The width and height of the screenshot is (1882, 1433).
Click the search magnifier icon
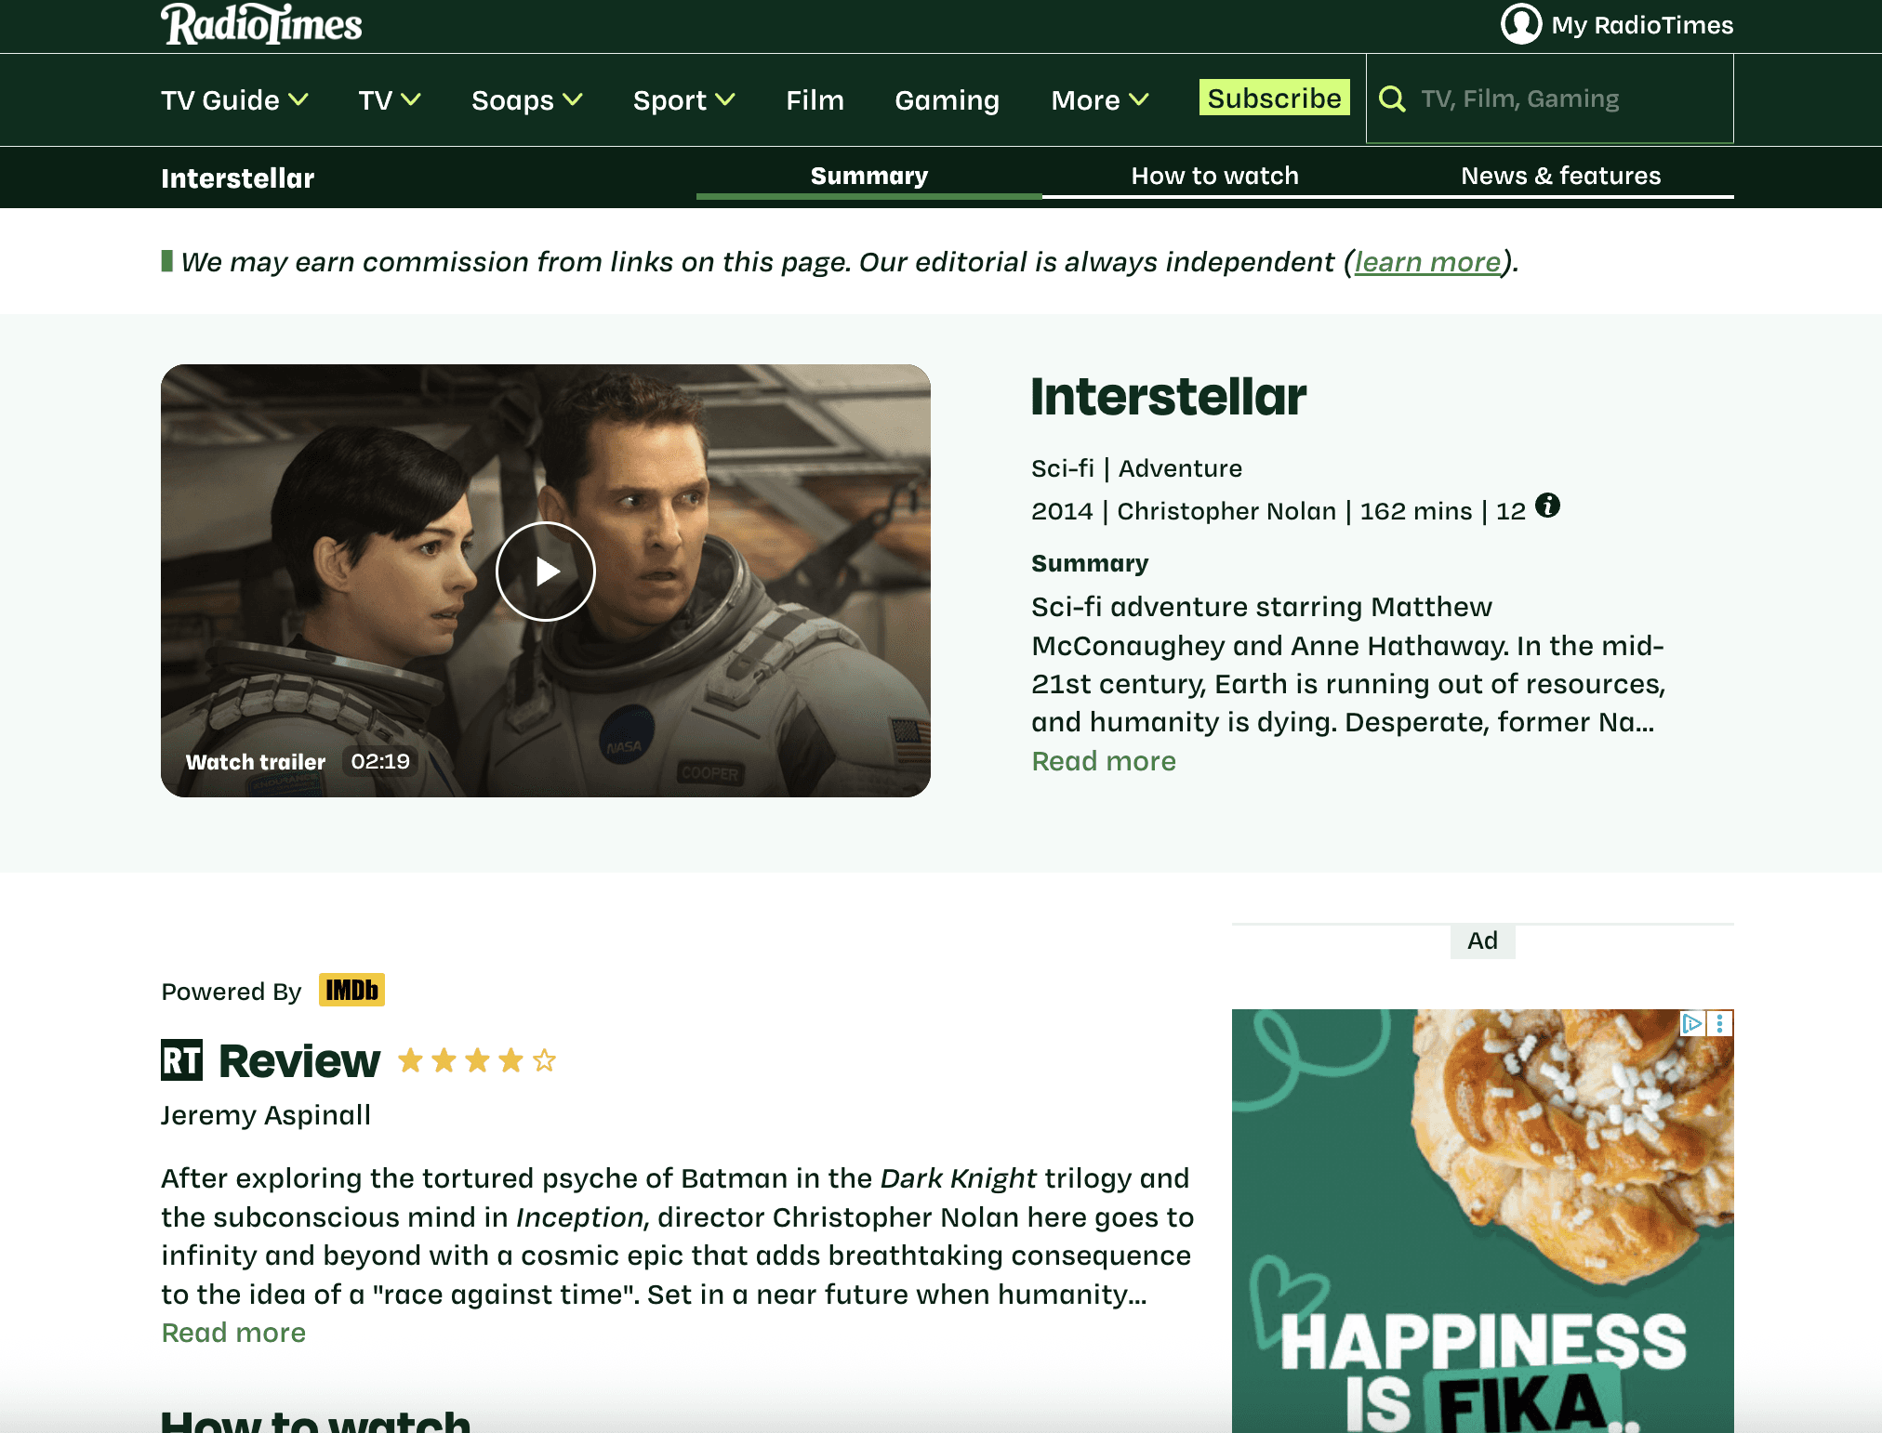click(1392, 99)
